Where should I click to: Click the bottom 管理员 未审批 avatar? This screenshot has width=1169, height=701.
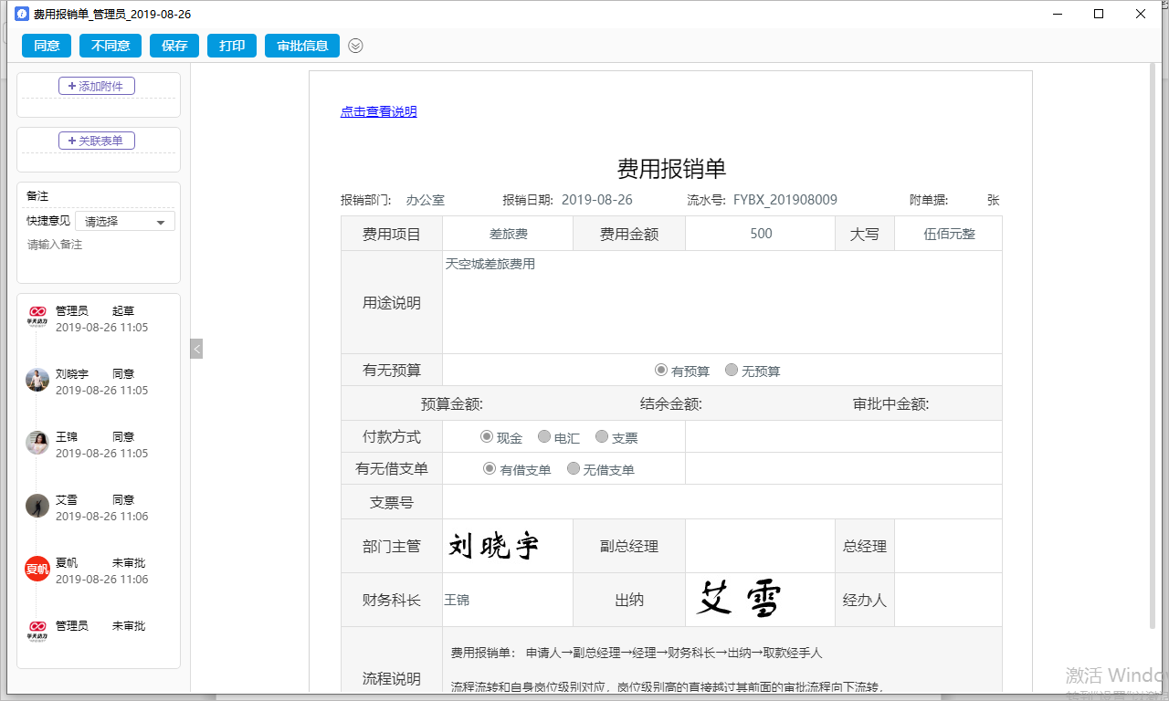tap(37, 632)
